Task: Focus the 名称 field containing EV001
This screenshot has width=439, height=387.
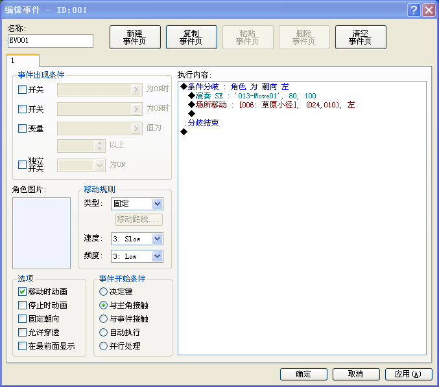Action: pos(51,41)
